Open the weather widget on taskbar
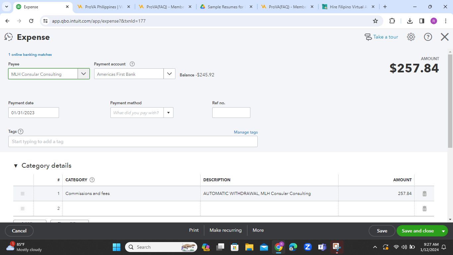This screenshot has width=453, height=255. click(x=24, y=247)
